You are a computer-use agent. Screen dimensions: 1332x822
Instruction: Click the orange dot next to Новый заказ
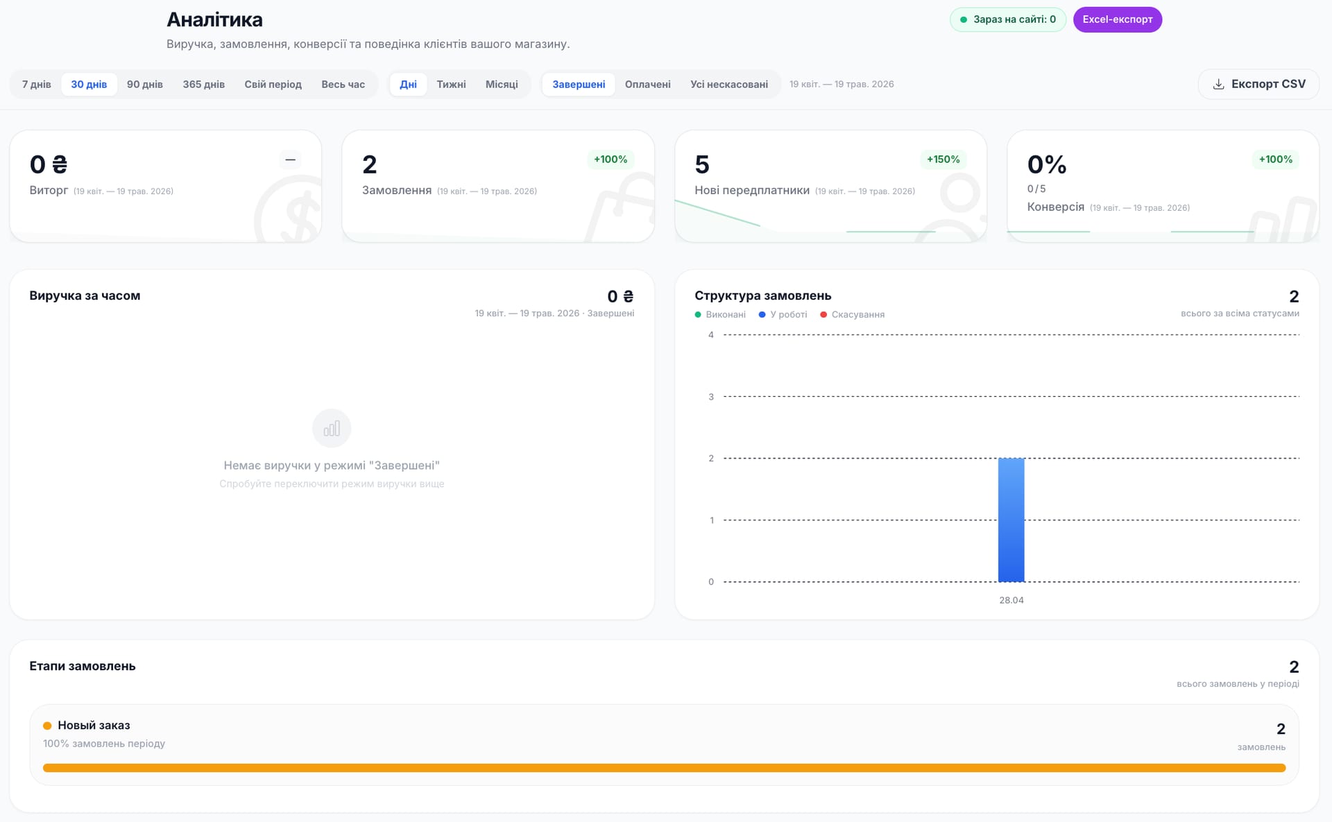click(x=47, y=726)
